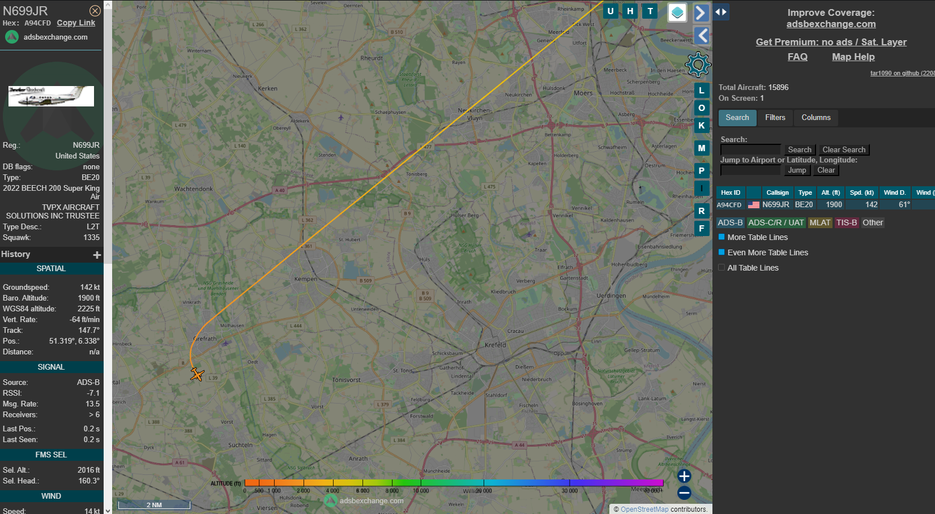Open Get Premium no ads link
The image size is (935, 514).
pyautogui.click(x=831, y=42)
